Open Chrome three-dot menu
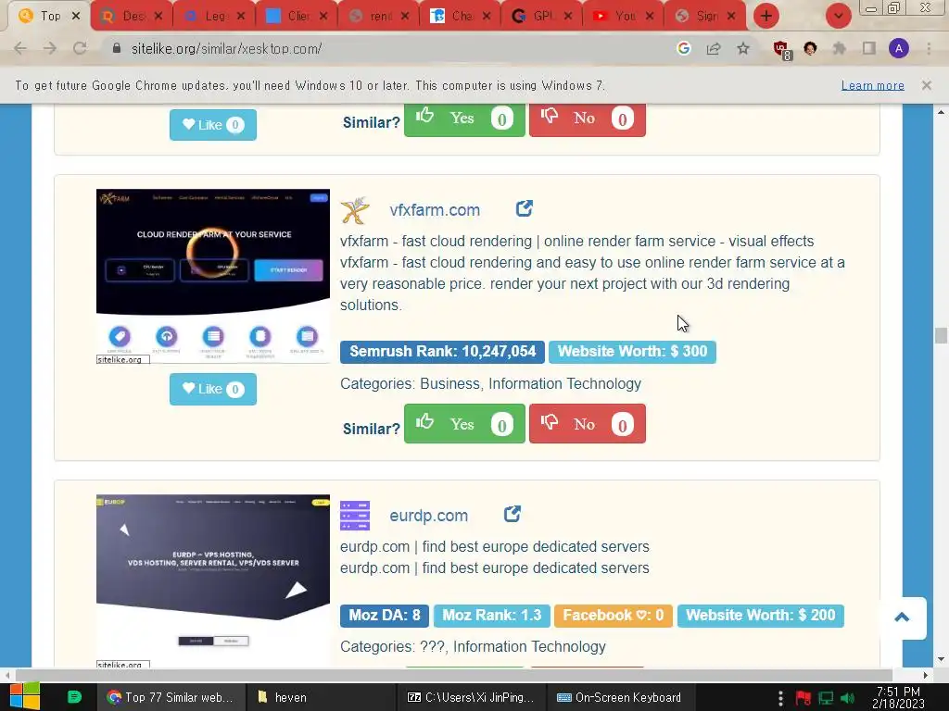The height and width of the screenshot is (711, 949). 929,49
